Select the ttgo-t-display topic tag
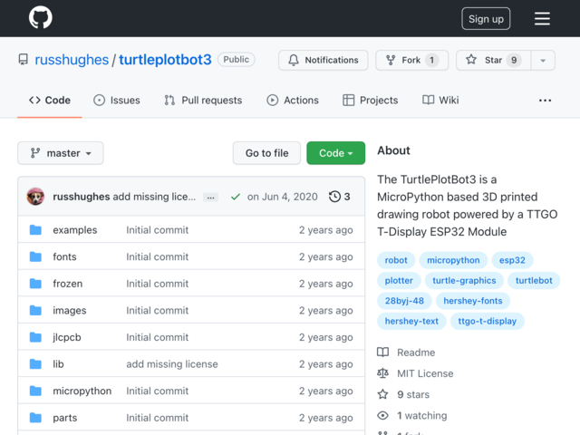The width and height of the screenshot is (580, 435). click(x=488, y=321)
